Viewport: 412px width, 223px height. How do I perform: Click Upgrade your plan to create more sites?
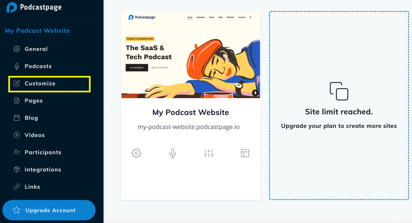[339, 126]
